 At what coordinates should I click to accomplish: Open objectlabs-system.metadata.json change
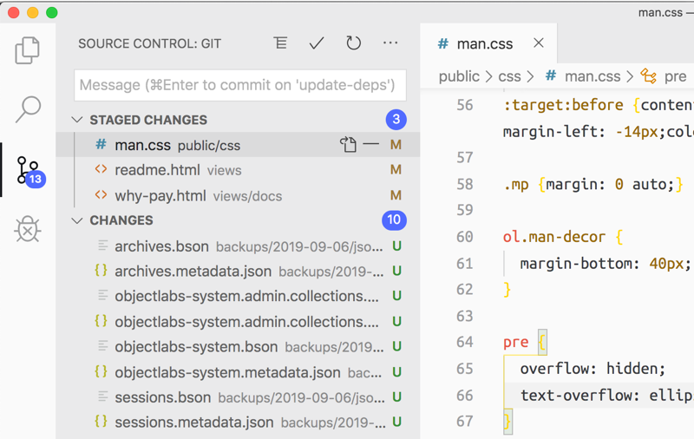[x=238, y=371]
